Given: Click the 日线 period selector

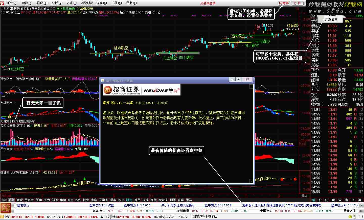Looking at the screenshot, I should 305,195.
